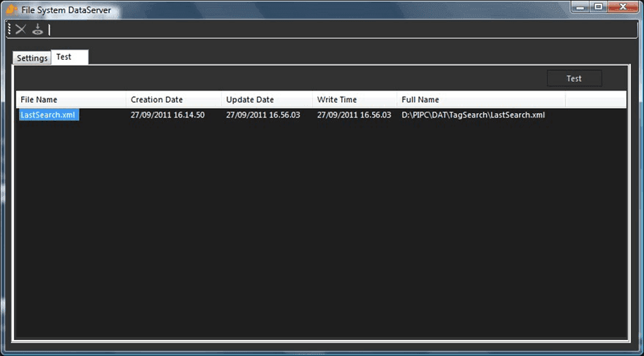Click the full path D:\PIPC\DAT\TagSearch\LastSearch.xml
The image size is (644, 356).
(473, 115)
